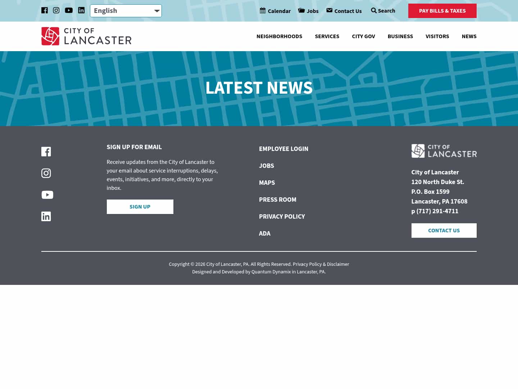518x389 pixels.
Task: Open the Employee Login link
Action: [x=283, y=149]
